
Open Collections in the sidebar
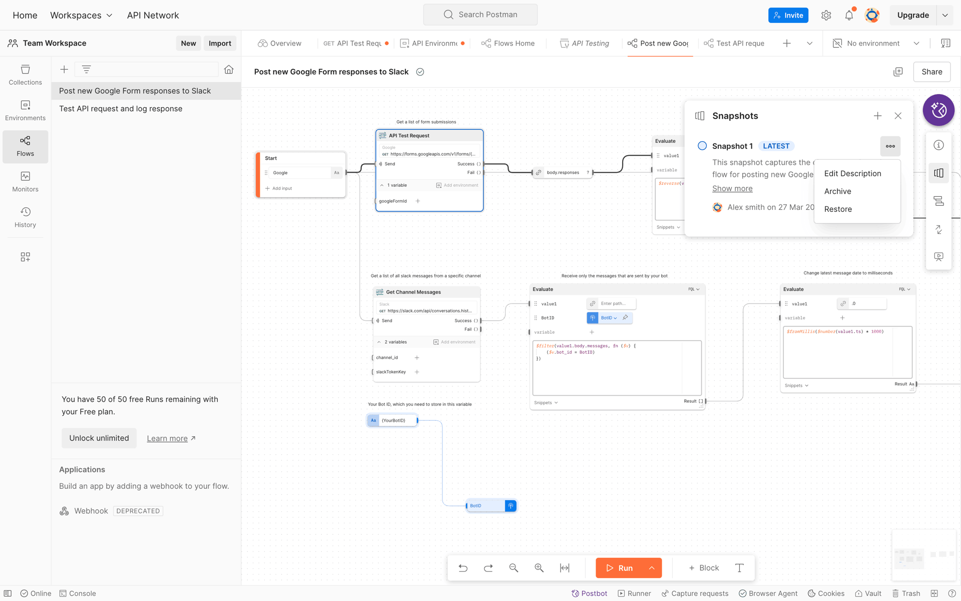[x=25, y=75]
